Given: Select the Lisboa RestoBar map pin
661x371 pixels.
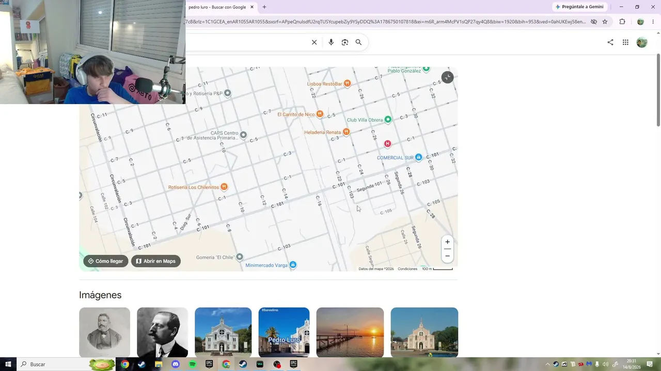Looking at the screenshot, I should [x=348, y=83].
